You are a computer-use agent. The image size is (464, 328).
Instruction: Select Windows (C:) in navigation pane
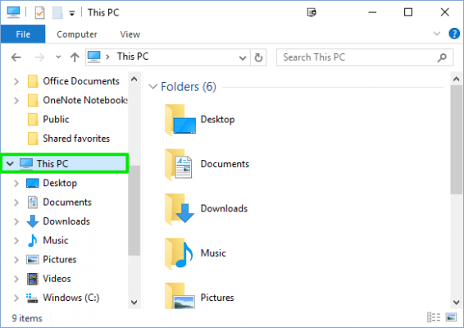point(71,297)
